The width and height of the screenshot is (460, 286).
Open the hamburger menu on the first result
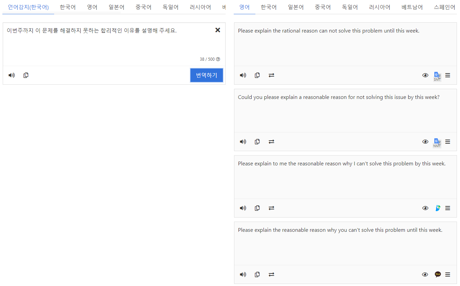[x=447, y=75]
